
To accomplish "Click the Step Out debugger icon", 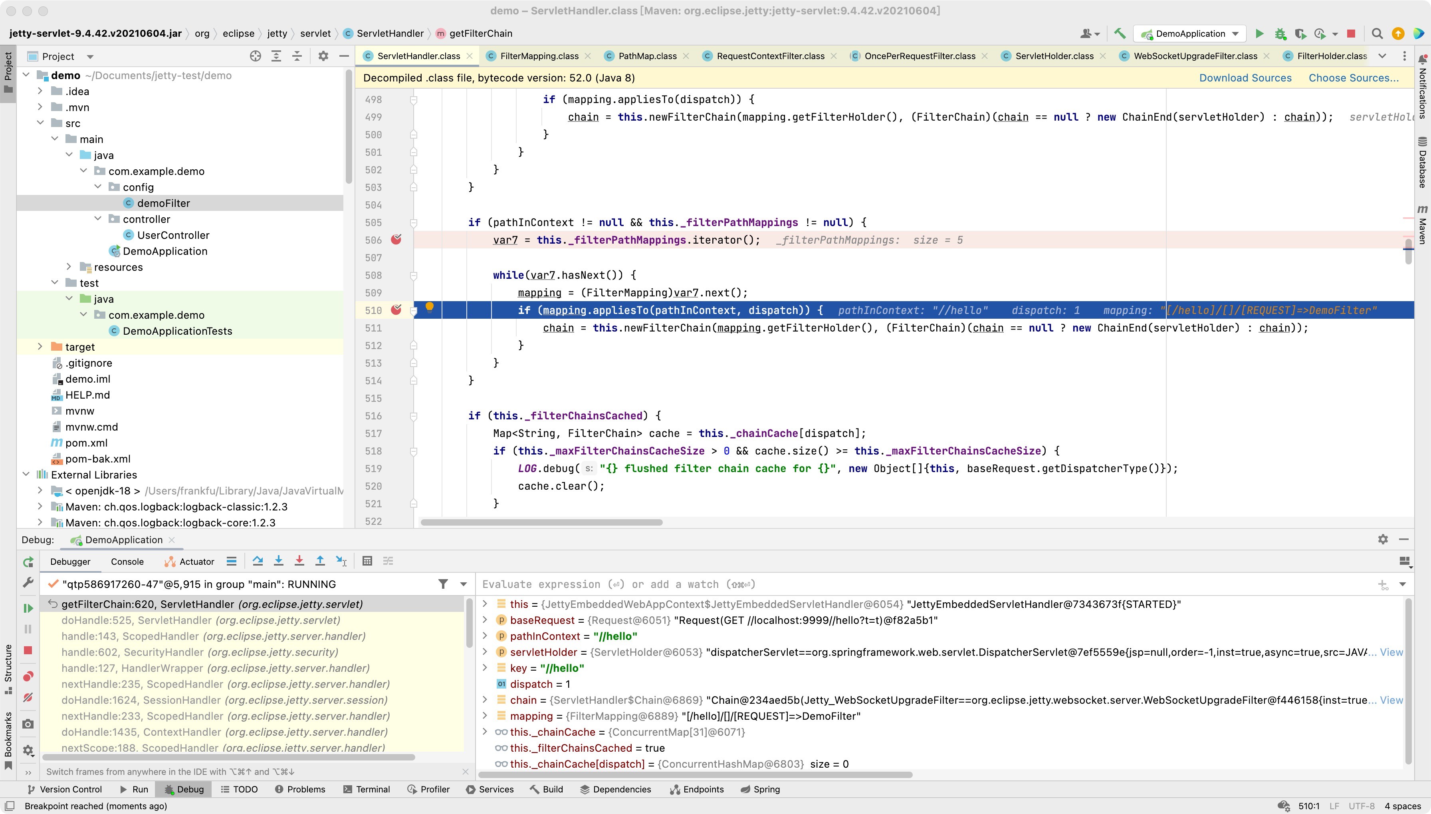I will coord(320,561).
